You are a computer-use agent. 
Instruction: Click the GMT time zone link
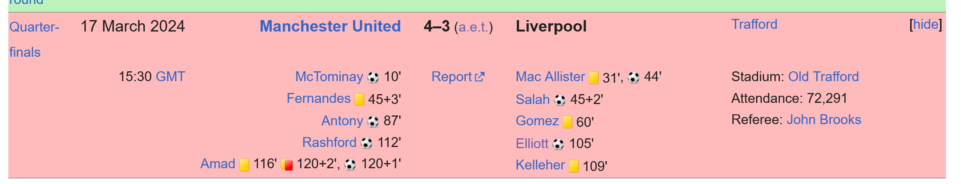[170, 76]
